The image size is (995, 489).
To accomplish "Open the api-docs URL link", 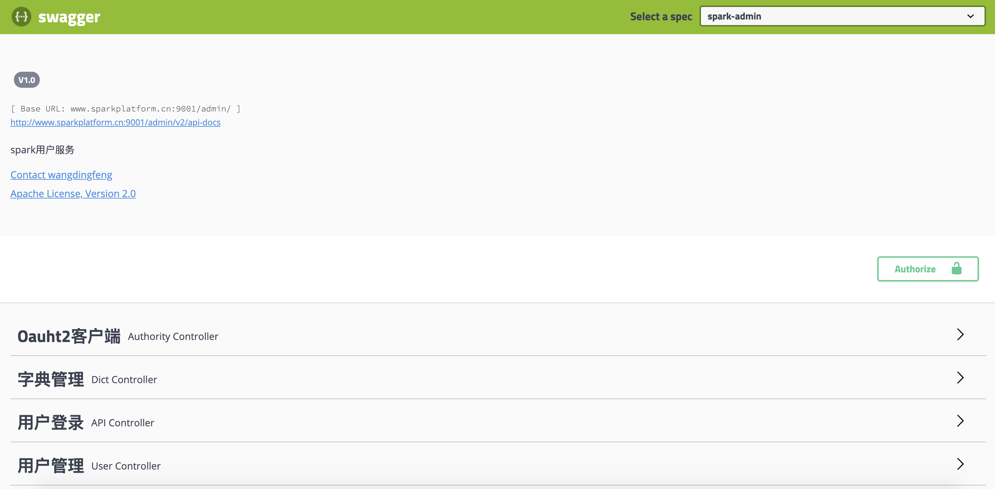I will point(116,123).
